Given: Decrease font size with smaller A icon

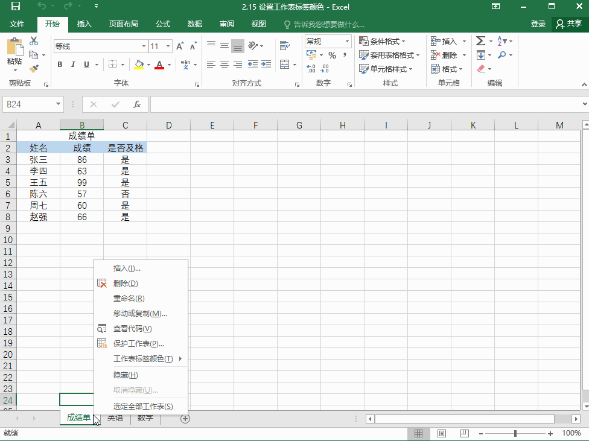Looking at the screenshot, I should click(x=194, y=46).
